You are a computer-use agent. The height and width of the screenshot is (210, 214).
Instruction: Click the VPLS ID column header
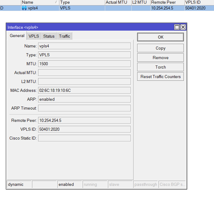tap(199, 2)
